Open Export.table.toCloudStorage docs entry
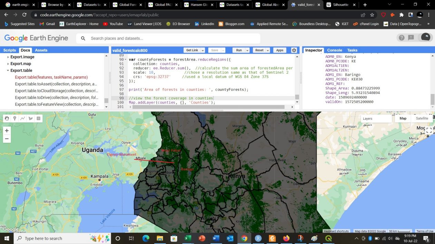The height and width of the screenshot is (244, 435). 57,91
